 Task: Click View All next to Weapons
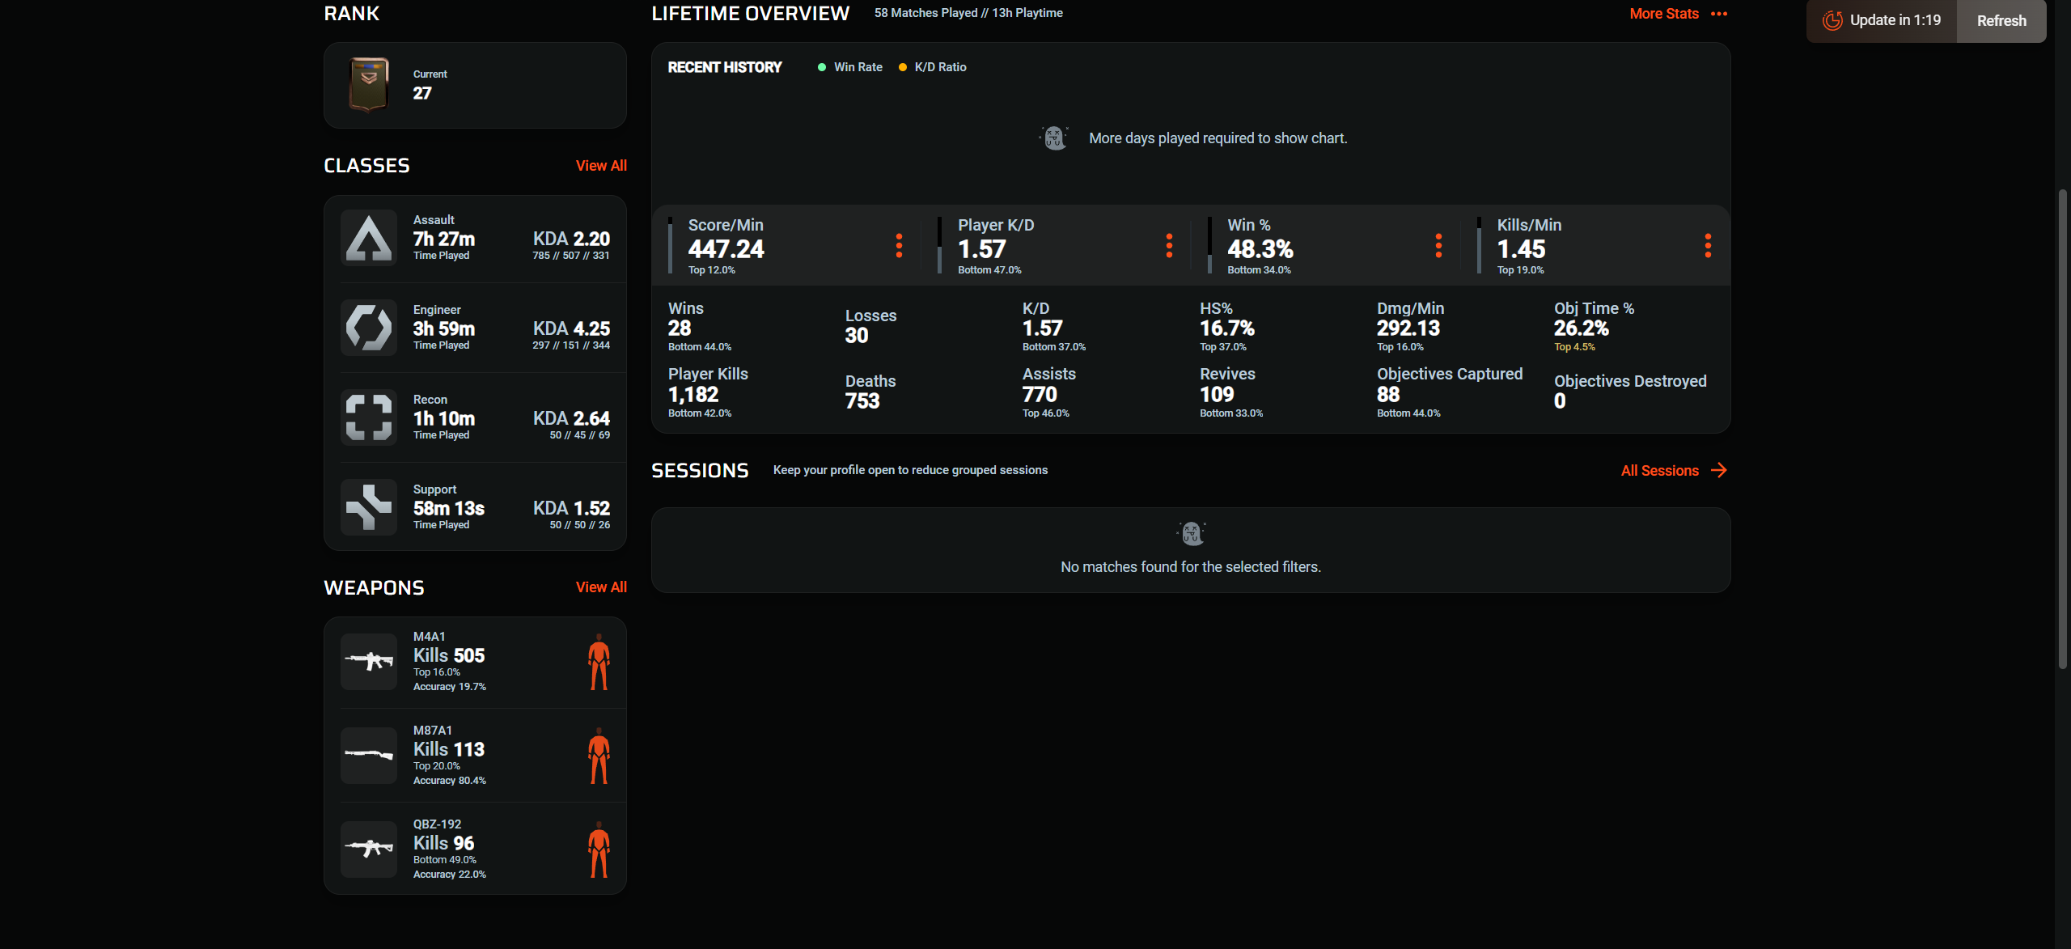600,587
